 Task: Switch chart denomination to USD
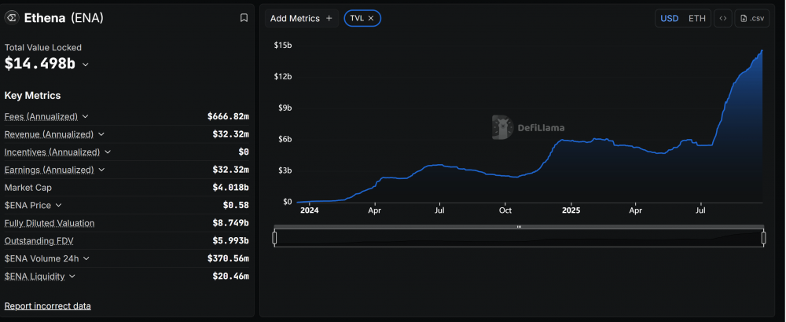point(669,18)
